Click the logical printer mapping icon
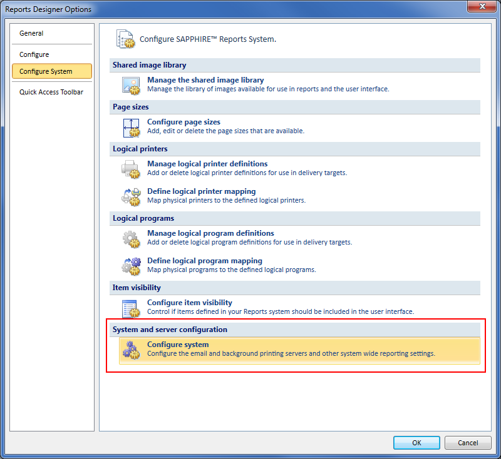The image size is (501, 459). [x=132, y=197]
